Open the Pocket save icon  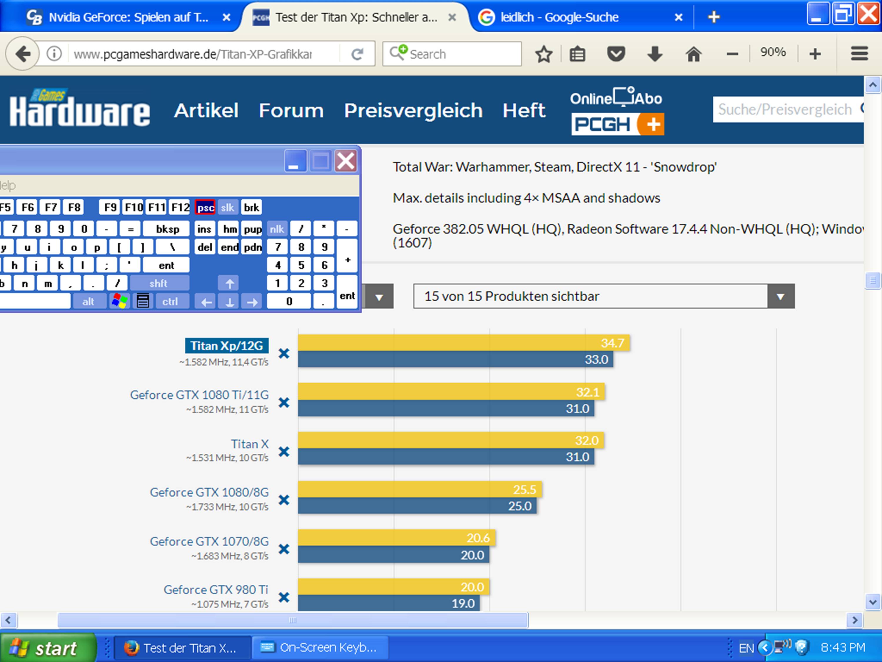(x=616, y=54)
